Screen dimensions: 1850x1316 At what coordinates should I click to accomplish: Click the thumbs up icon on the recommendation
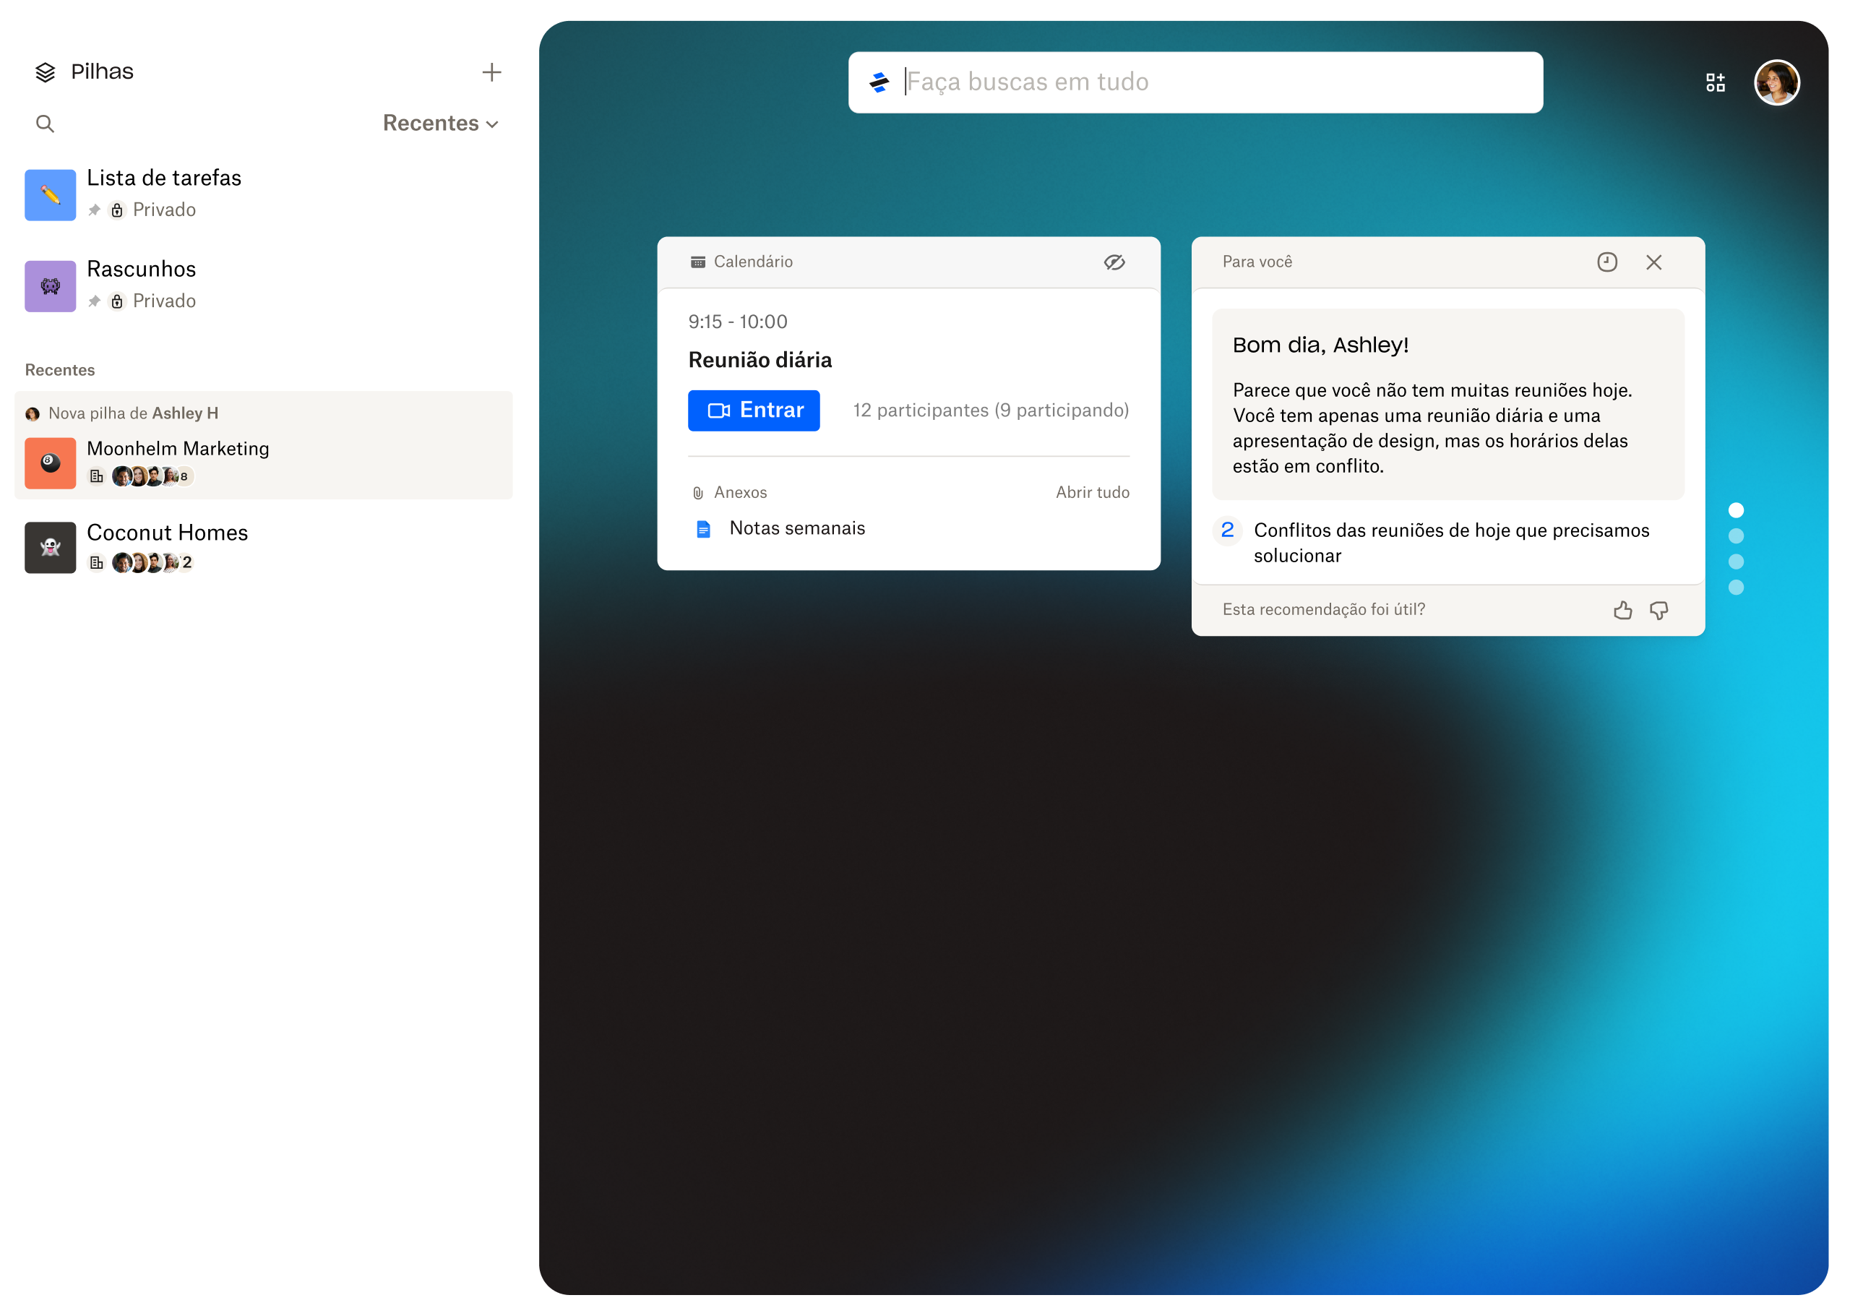(x=1621, y=609)
